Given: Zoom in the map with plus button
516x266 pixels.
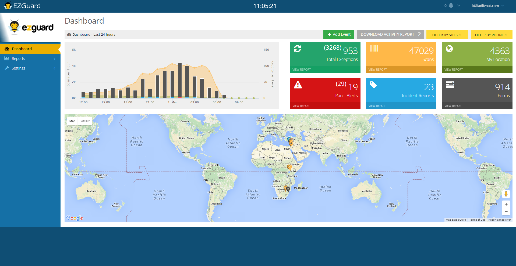Looking at the screenshot, I should click(x=506, y=204).
